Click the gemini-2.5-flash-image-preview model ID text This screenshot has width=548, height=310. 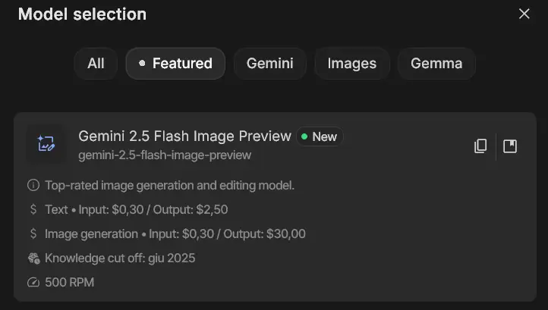165,155
